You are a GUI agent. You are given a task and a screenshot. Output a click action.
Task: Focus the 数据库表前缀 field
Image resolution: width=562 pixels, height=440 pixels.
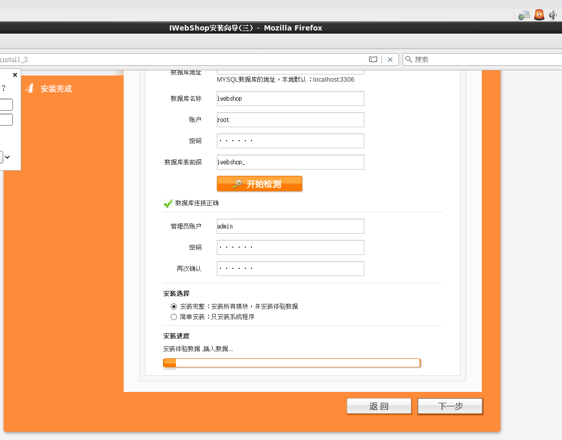point(290,162)
